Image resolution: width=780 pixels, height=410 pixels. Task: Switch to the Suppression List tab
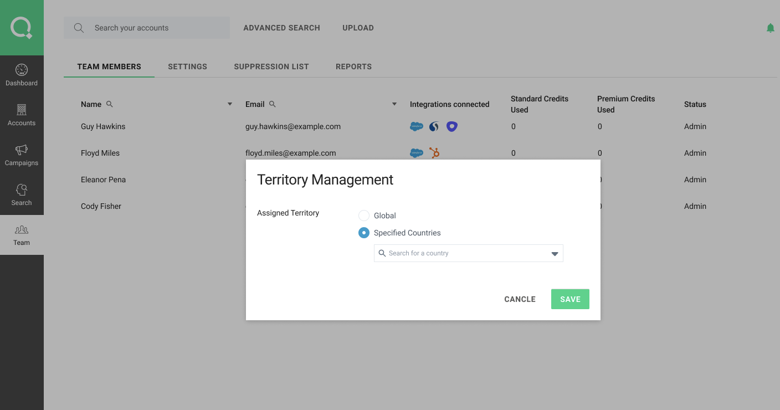pos(271,66)
